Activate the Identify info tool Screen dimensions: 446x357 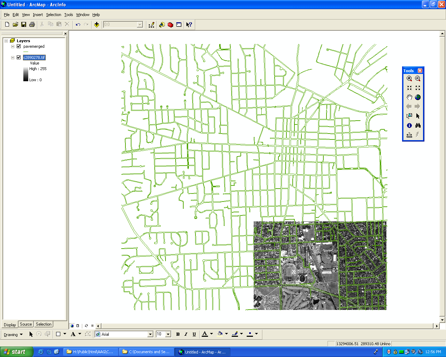pos(409,126)
